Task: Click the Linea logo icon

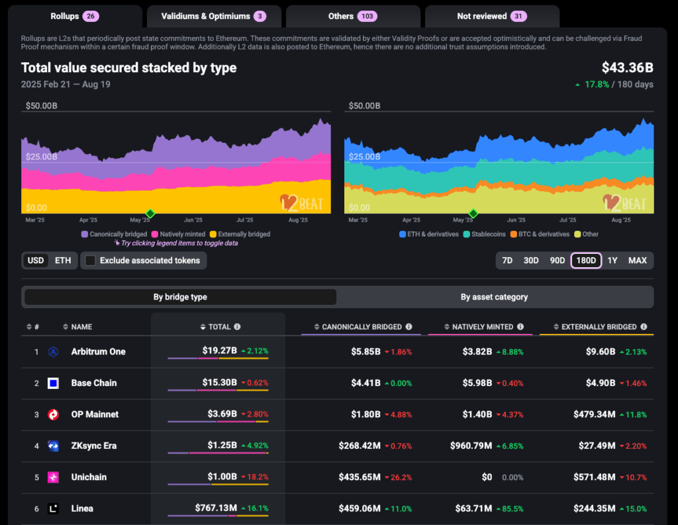Action: (x=53, y=508)
